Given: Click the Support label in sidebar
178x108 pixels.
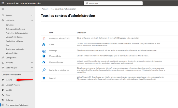Looking at the screenshot, I should [9, 15].
